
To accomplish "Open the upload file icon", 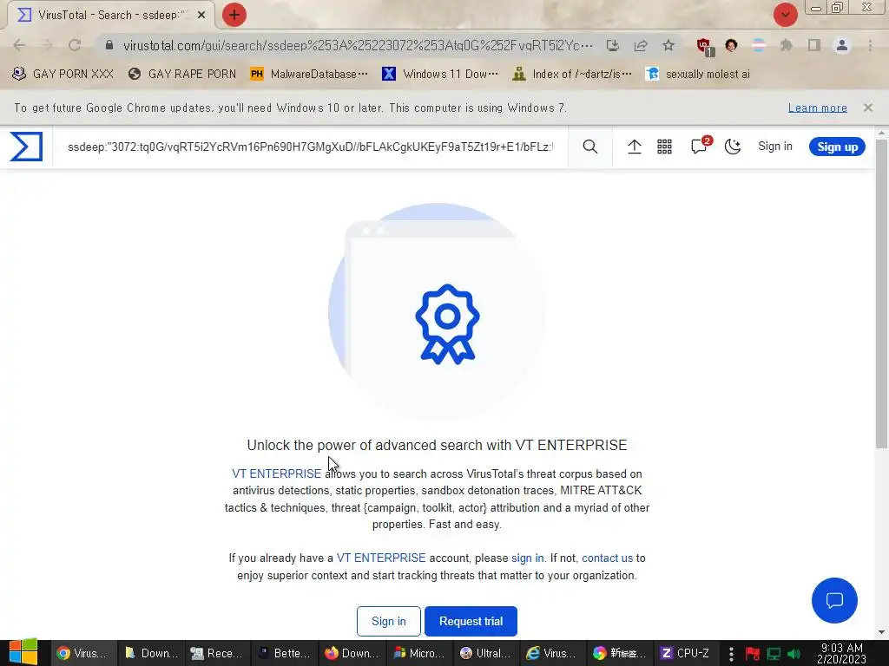I will coord(635,147).
